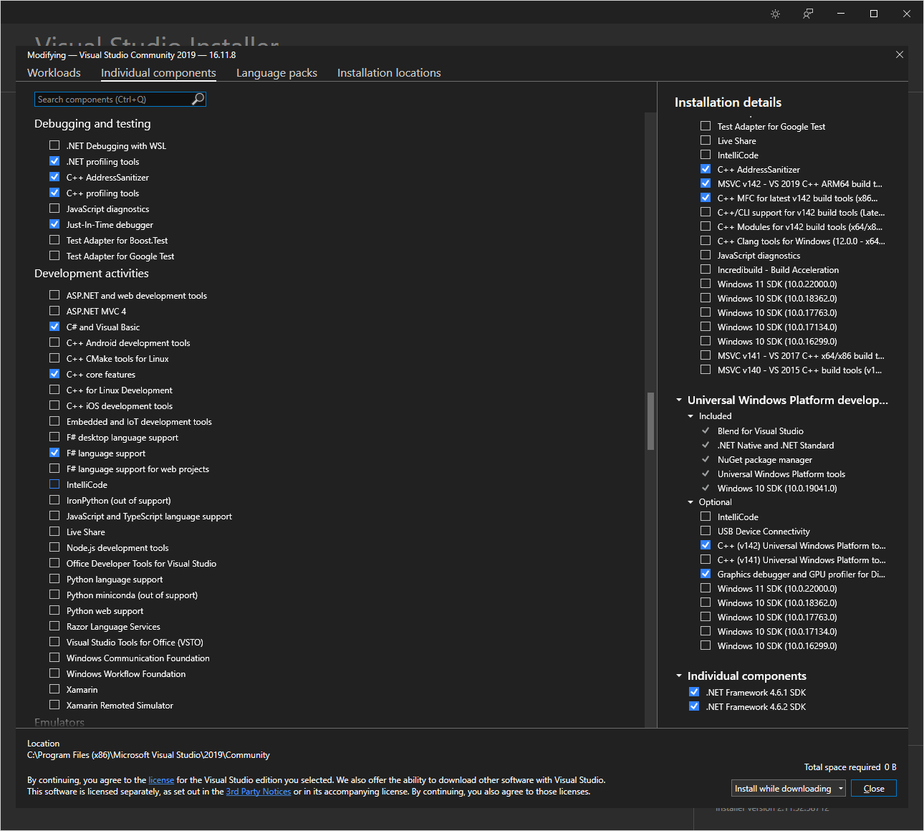Viewport: 924px width, 831px height.
Task: Open the 3rd Party Notices link
Action: tap(259, 792)
